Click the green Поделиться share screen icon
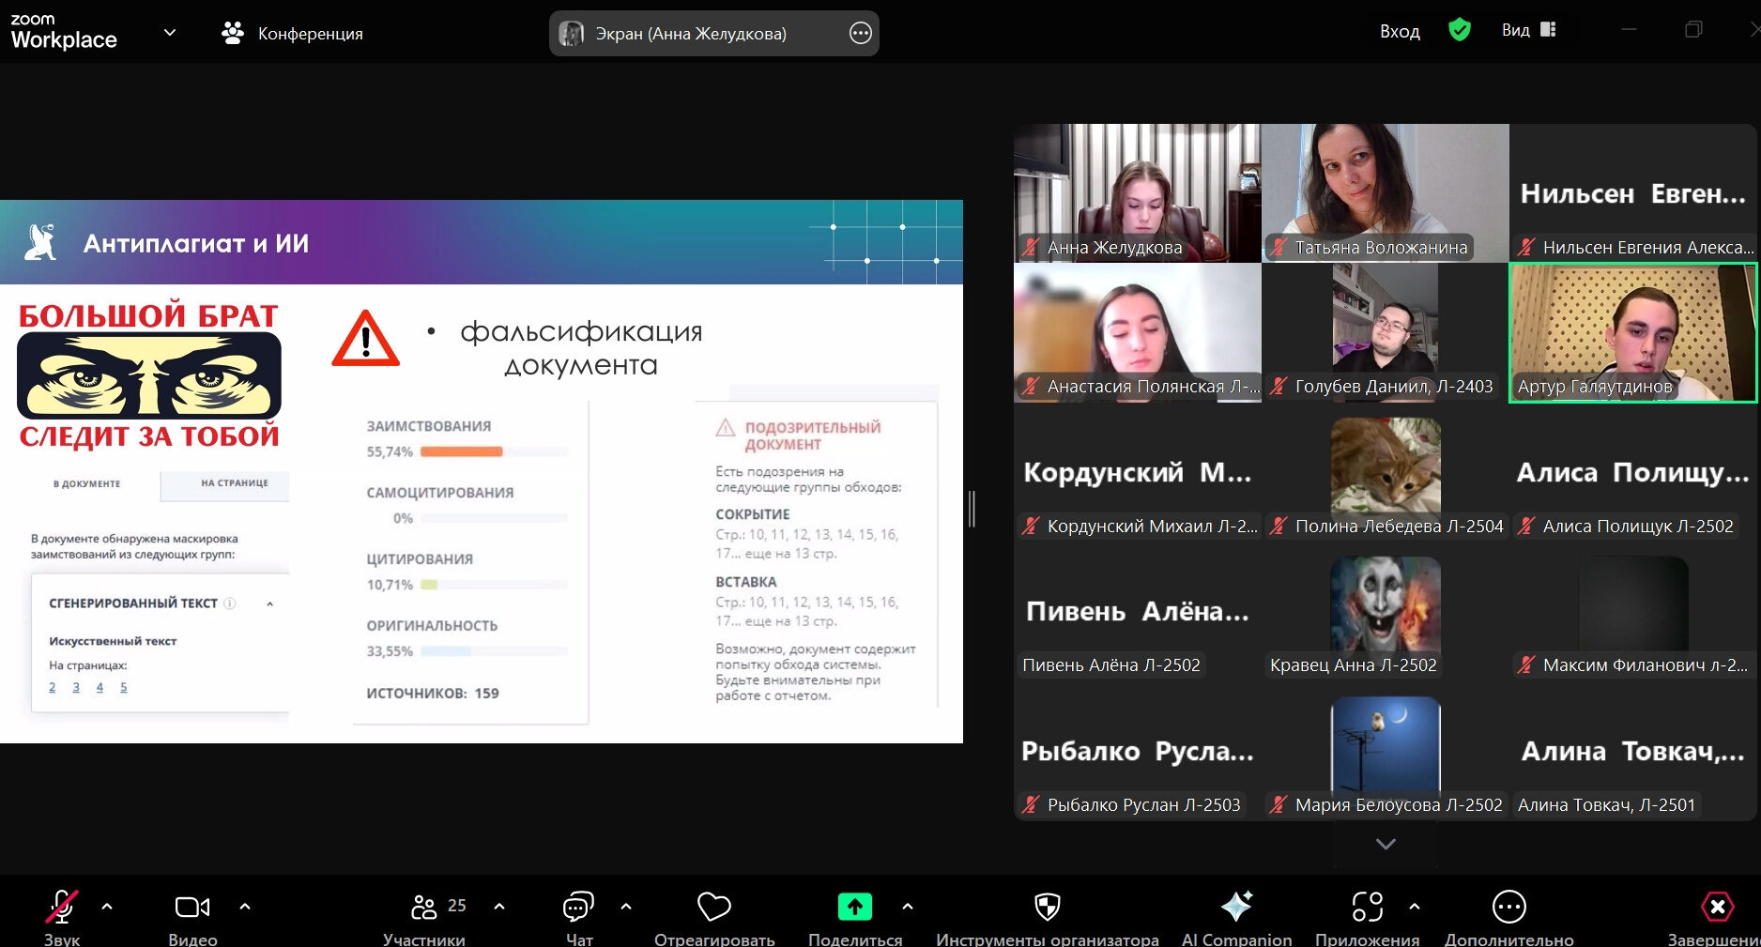The width and height of the screenshot is (1761, 947). pyautogui.click(x=854, y=907)
